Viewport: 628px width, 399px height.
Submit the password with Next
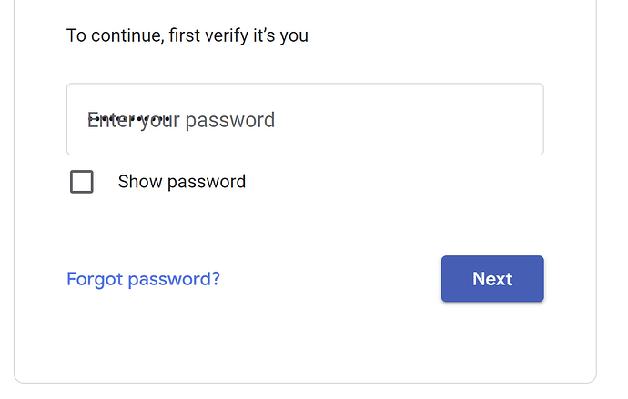click(492, 279)
